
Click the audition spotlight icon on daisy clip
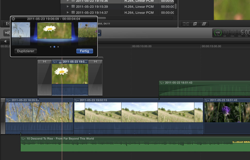(60, 62)
